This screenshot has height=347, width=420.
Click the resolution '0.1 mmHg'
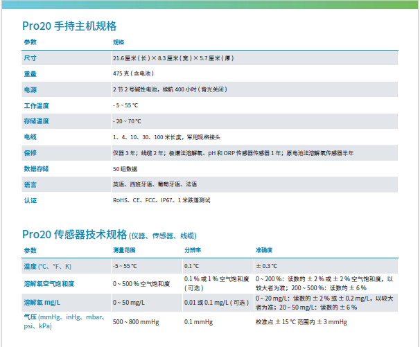[198, 322]
